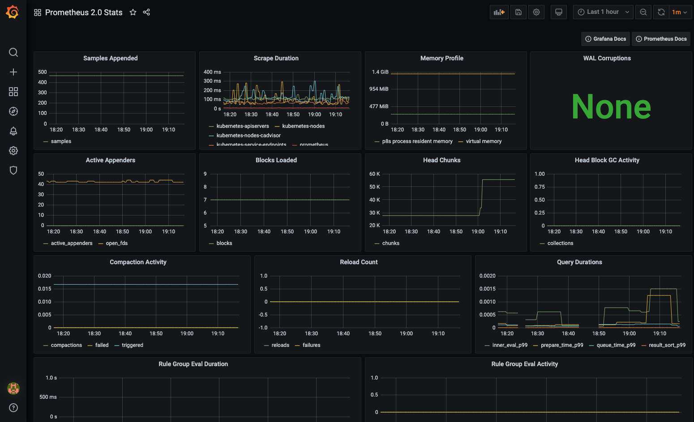The image size is (694, 422).
Task: Open the WAL Corruptions panel menu
Action: [x=607, y=58]
